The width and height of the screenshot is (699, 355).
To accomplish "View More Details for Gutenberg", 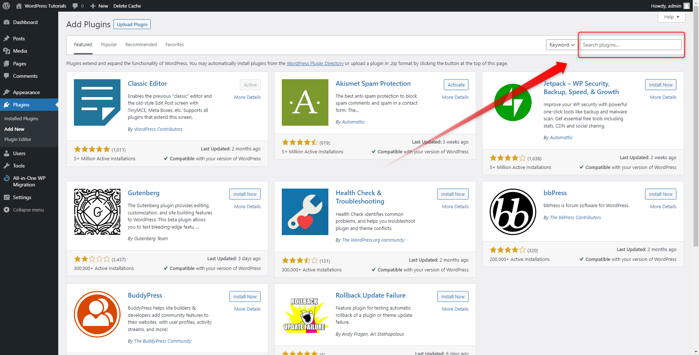I will (x=247, y=206).
